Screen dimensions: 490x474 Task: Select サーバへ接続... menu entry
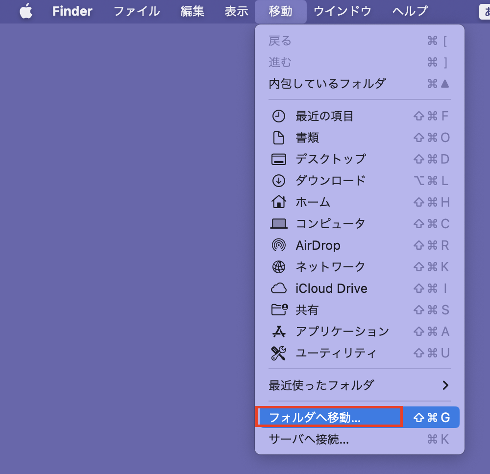(x=309, y=439)
